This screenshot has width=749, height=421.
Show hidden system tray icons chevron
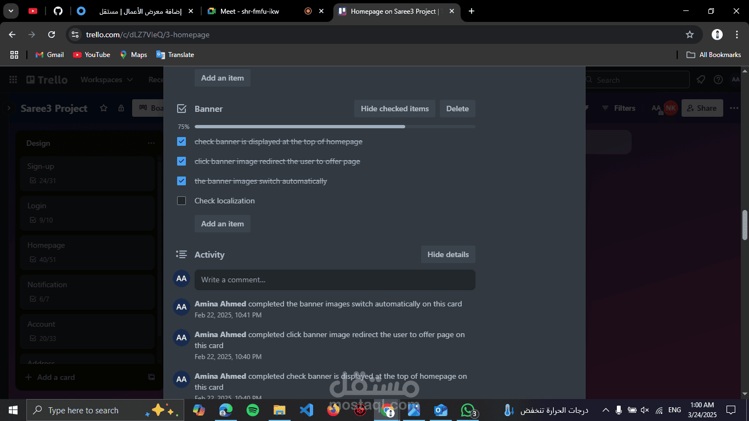pyautogui.click(x=606, y=410)
